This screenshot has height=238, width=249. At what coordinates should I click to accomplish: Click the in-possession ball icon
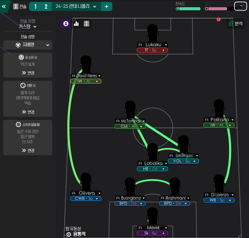tap(21, 57)
